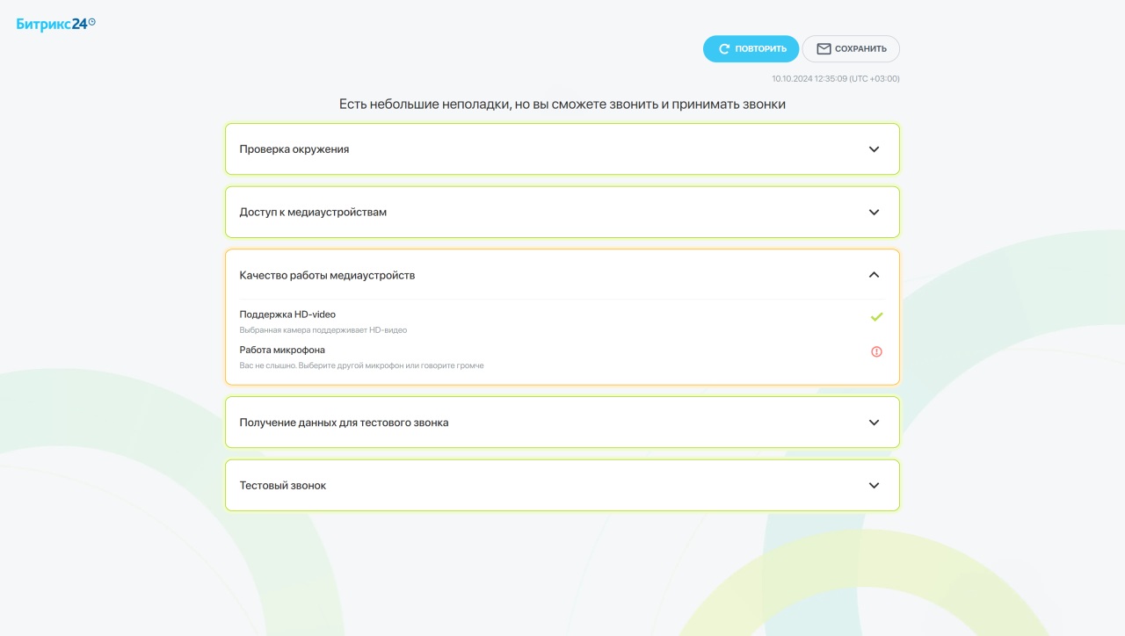The image size is (1125, 636).
Task: Click the Работа микрофона row label
Action: [x=282, y=350]
